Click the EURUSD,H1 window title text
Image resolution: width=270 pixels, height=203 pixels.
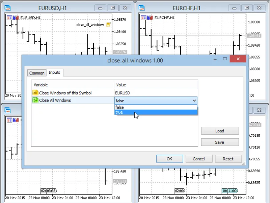point(53,8)
